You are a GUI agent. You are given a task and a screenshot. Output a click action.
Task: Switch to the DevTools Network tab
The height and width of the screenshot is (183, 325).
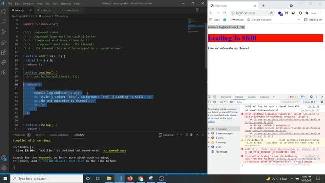pyautogui.click(x=264, y=97)
